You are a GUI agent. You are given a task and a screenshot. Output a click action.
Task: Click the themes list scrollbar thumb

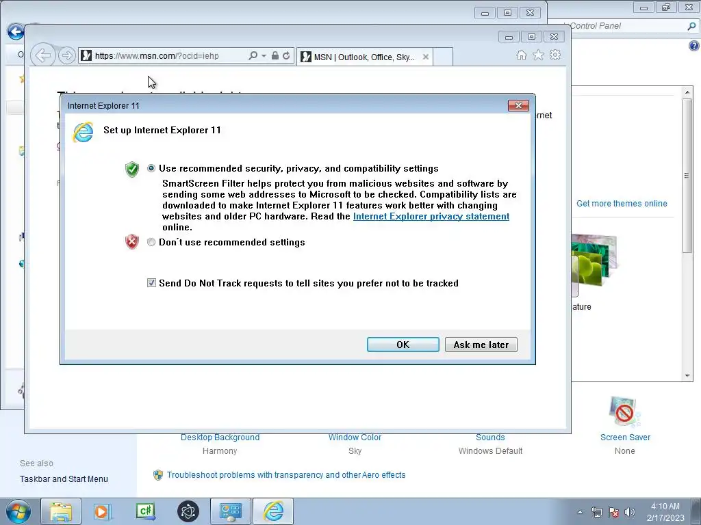(x=687, y=176)
